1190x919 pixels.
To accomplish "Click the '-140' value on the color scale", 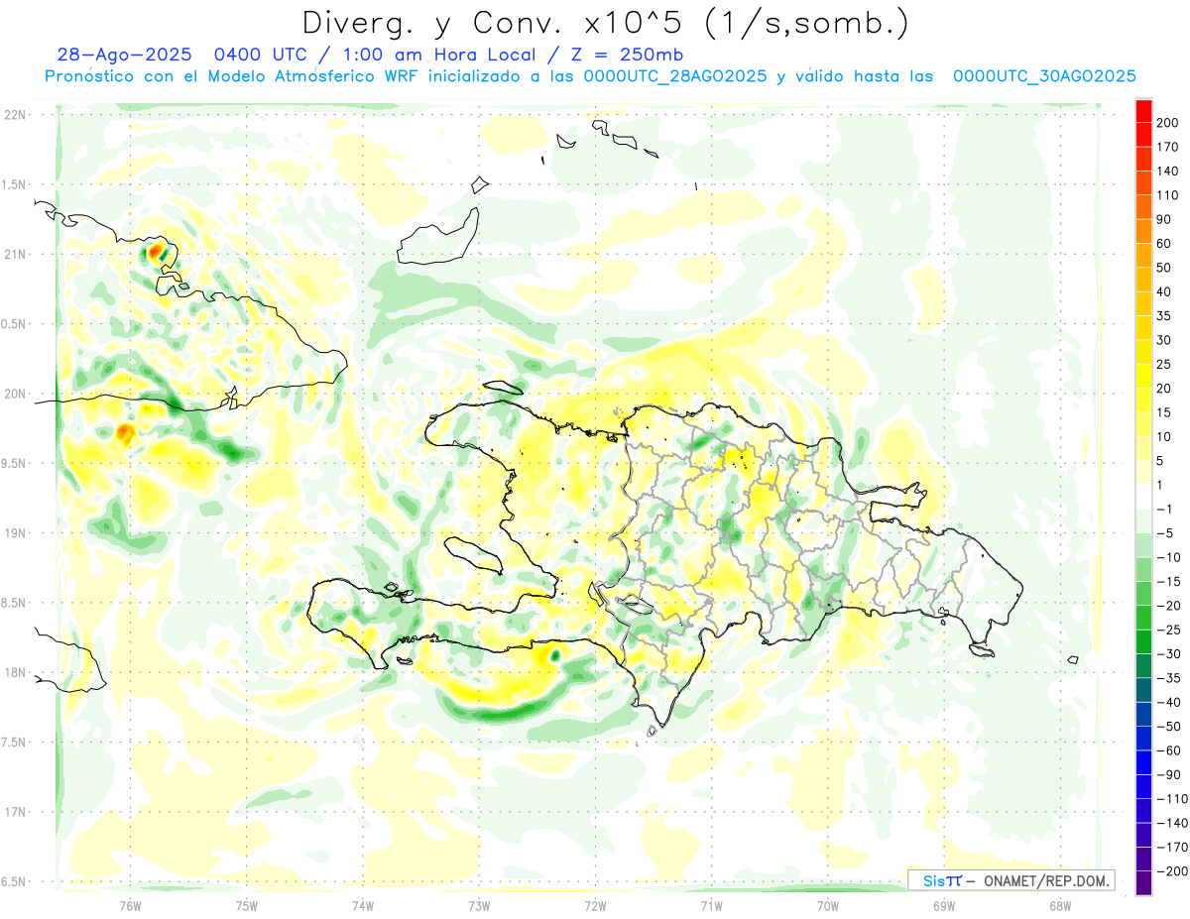I will pos(1171,823).
